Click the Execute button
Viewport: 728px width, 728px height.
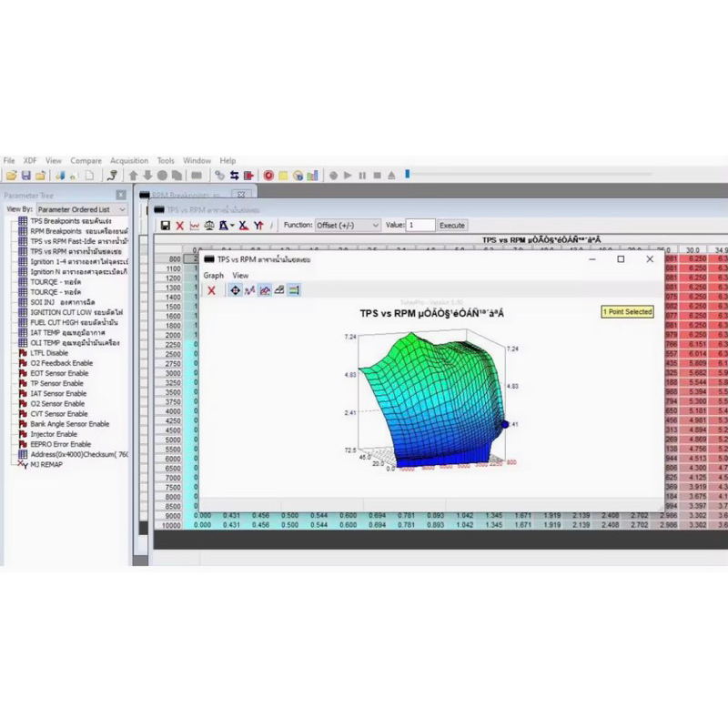[x=452, y=225]
